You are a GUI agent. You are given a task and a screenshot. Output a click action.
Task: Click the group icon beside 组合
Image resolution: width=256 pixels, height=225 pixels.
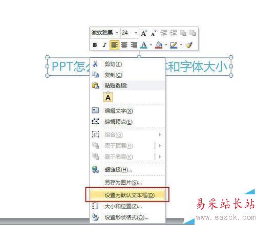(x=95, y=134)
